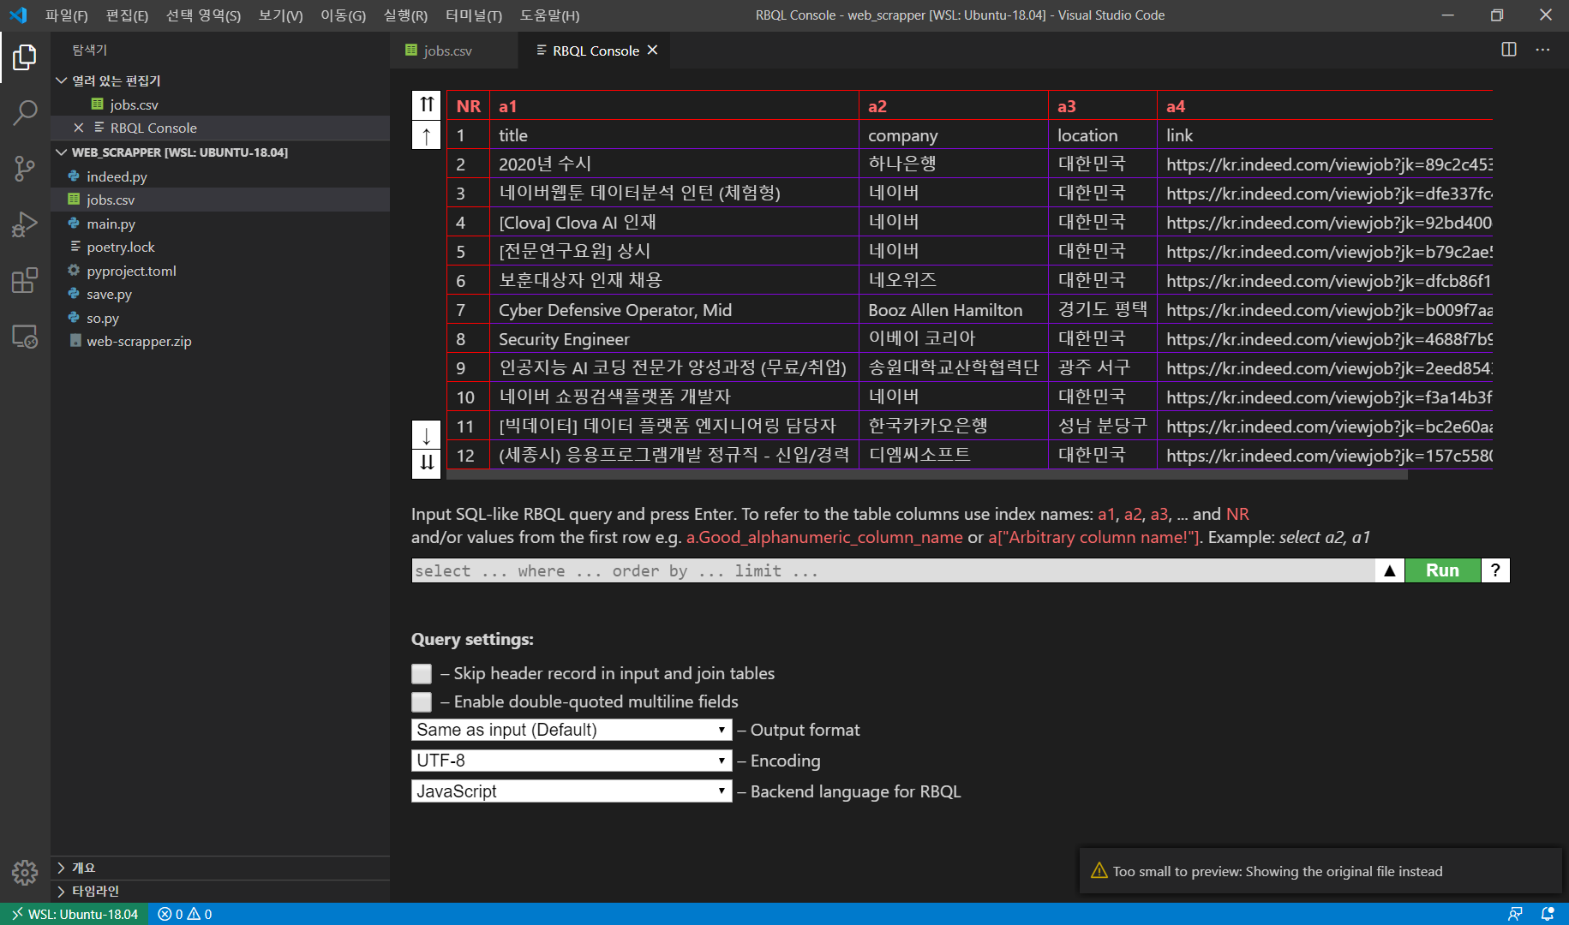Open Backend language JavaScript dropdown
This screenshot has height=925, width=1569.
coord(572,791)
